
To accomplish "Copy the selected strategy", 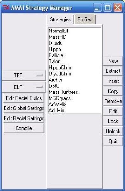I will (113, 91).
